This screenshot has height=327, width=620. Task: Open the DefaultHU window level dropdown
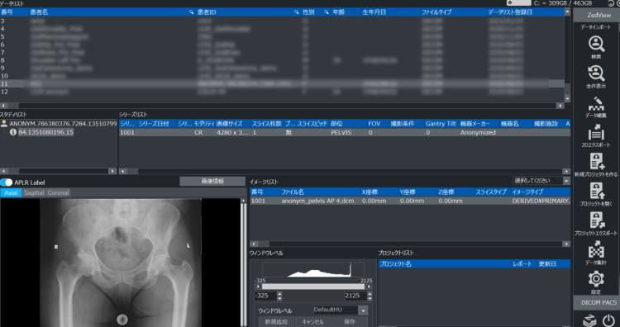coord(341,310)
